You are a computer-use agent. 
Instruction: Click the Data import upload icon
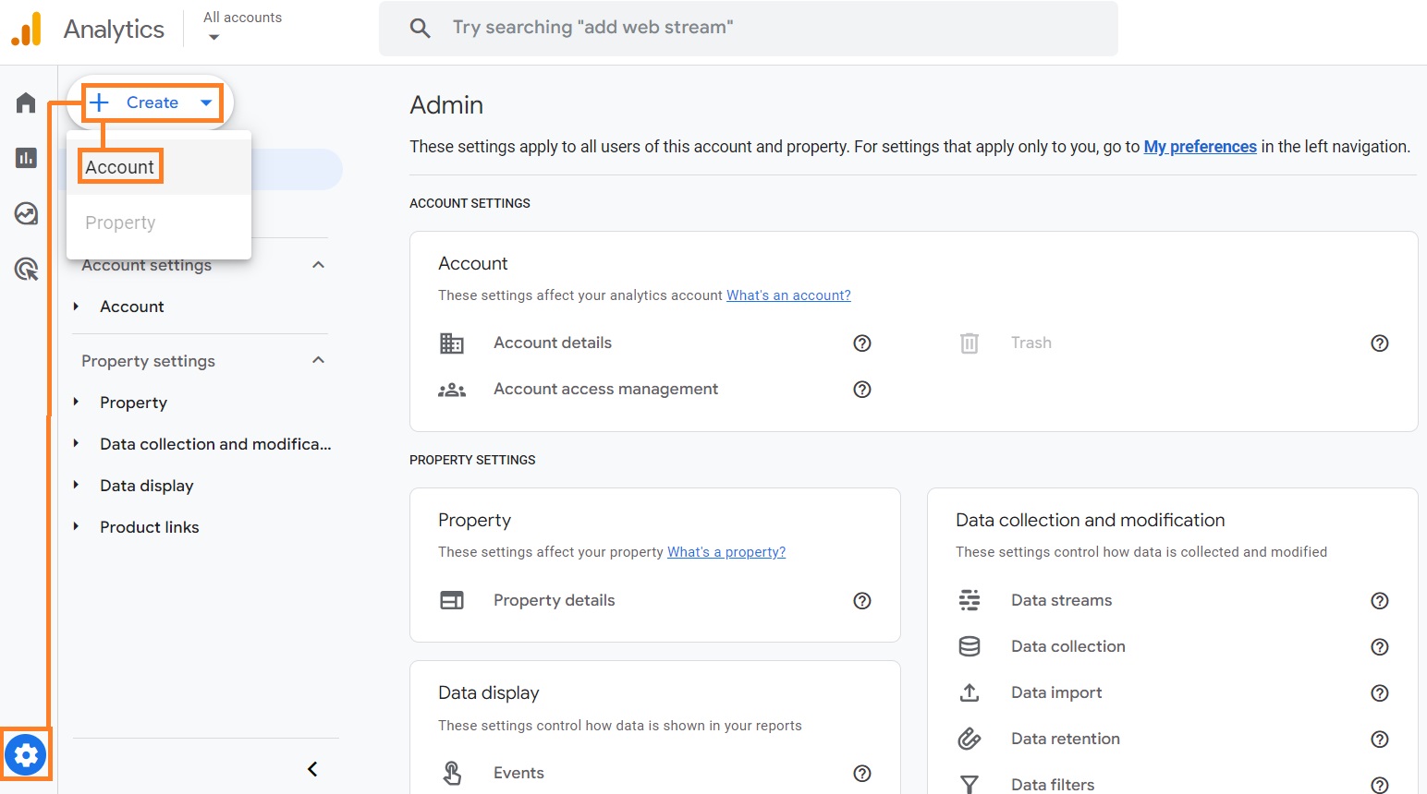(970, 692)
